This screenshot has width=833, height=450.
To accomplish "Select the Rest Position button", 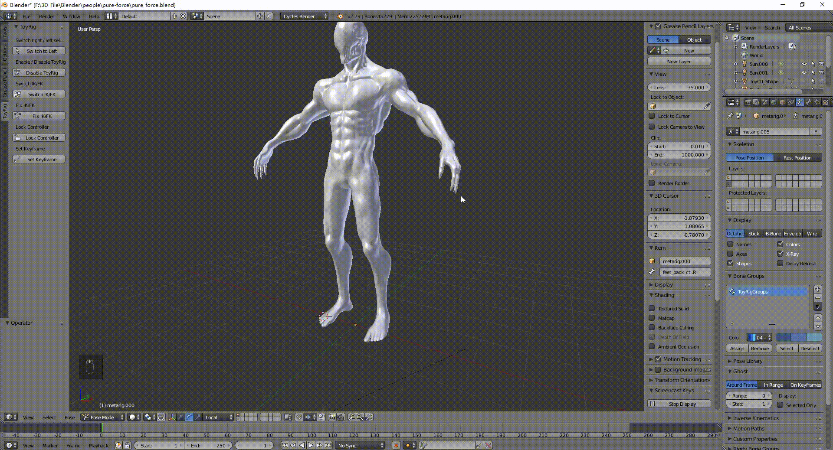I will coord(797,157).
